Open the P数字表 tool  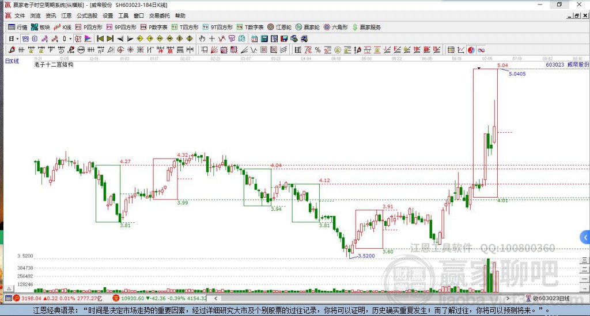tap(154, 27)
